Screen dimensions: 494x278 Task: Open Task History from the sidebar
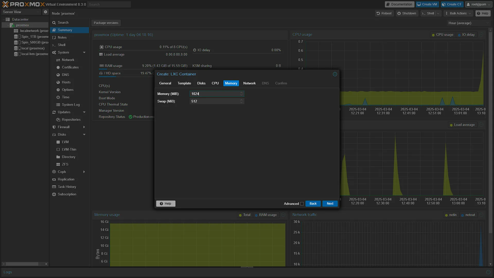click(x=67, y=187)
